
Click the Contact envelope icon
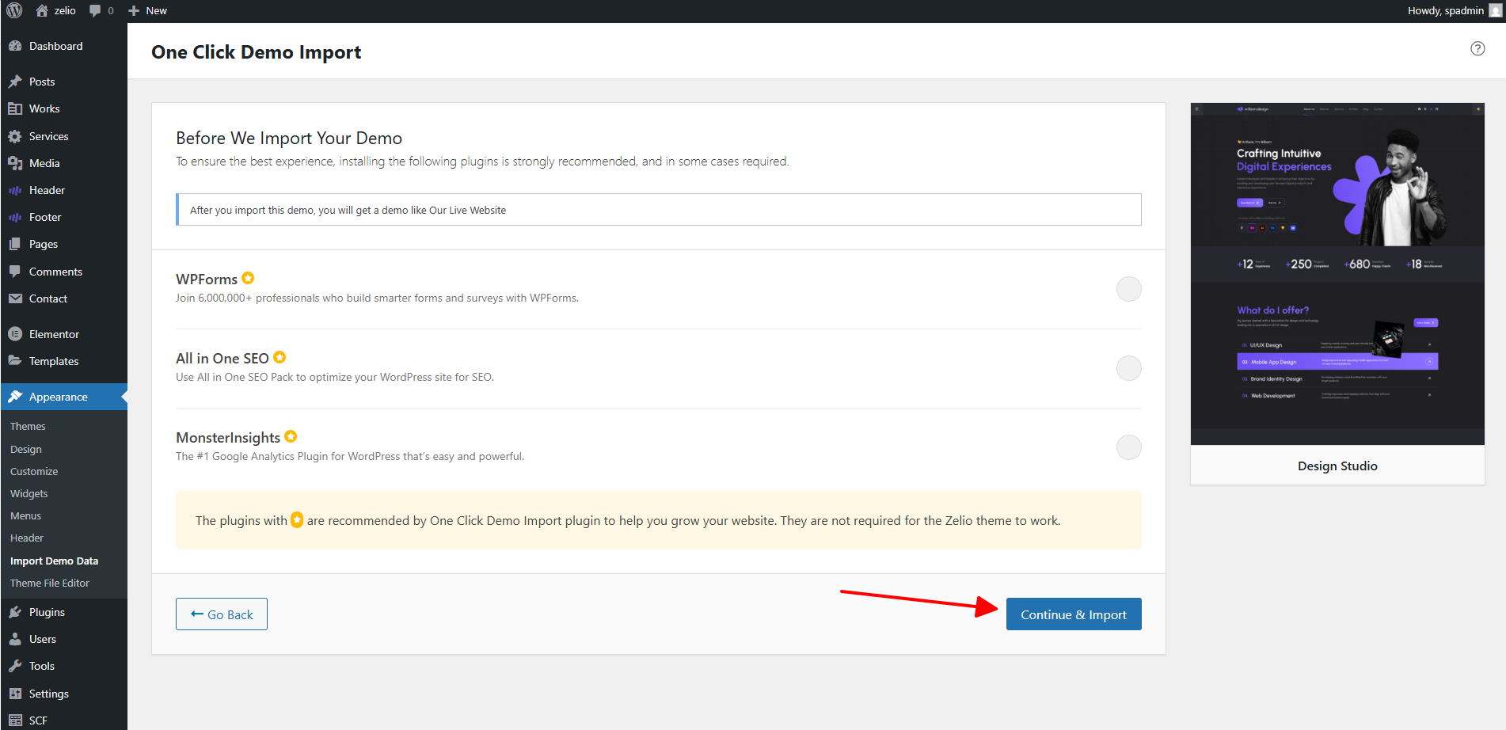click(x=15, y=298)
